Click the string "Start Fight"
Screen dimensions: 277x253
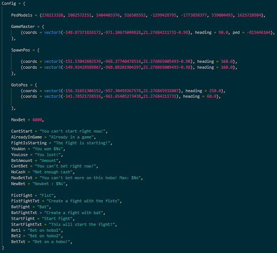pos(57,219)
